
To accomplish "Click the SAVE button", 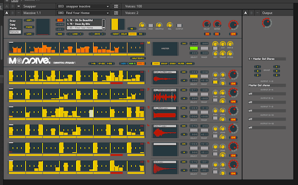I will point(97,34).
